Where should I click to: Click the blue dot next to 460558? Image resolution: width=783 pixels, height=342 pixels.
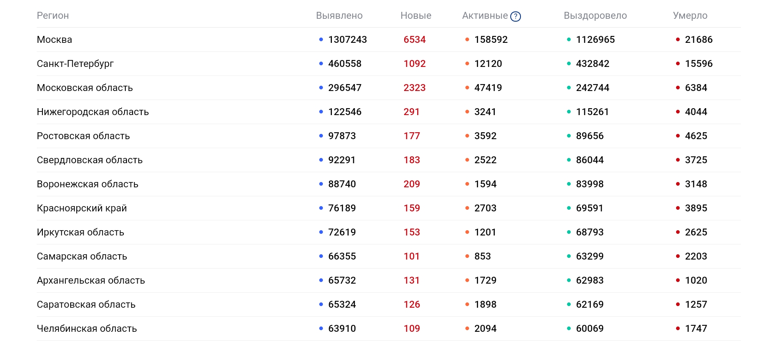click(x=321, y=64)
